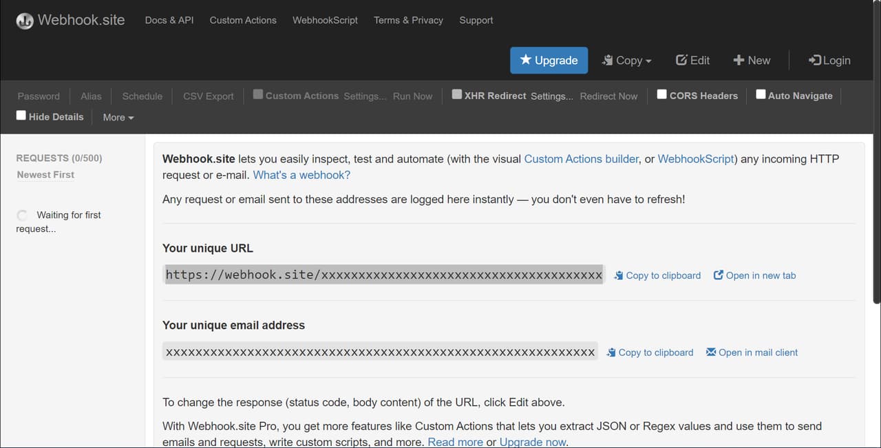Image resolution: width=881 pixels, height=448 pixels.
Task: Follow the "What's a webhook?" link
Action: [x=301, y=175]
